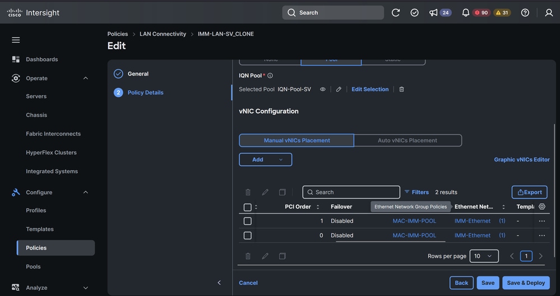Click the bottom clone icon below table
560x296 pixels.
point(282,256)
